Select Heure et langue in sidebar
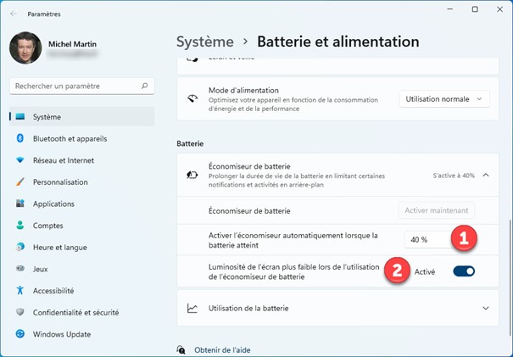513x357 pixels. (59, 247)
